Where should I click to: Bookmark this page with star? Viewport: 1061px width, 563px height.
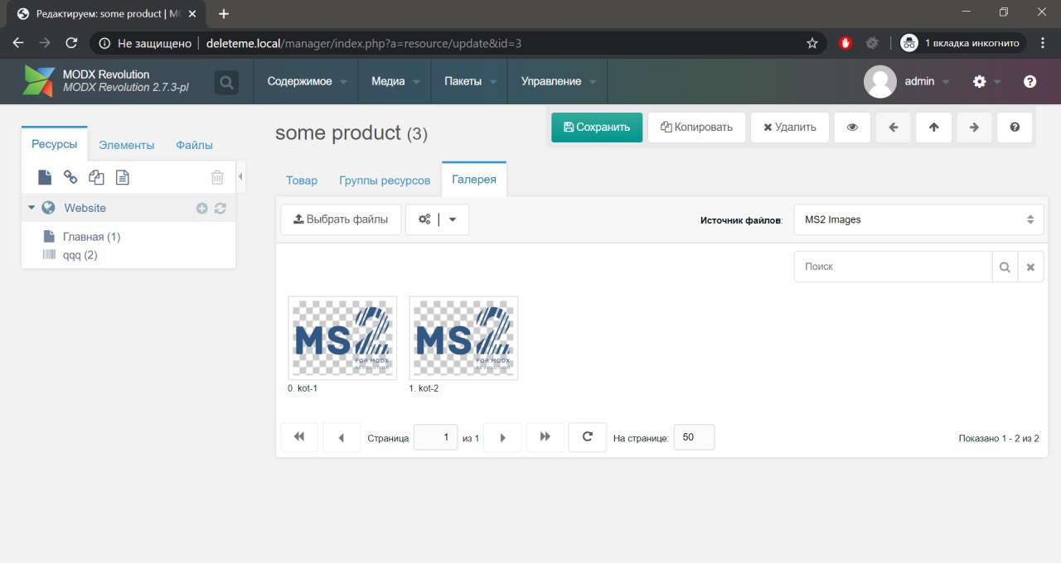pyautogui.click(x=812, y=43)
